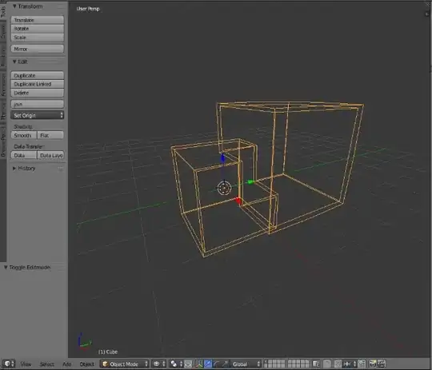Open the Set Origin dropdown
This screenshot has width=432, height=370.
[38, 115]
